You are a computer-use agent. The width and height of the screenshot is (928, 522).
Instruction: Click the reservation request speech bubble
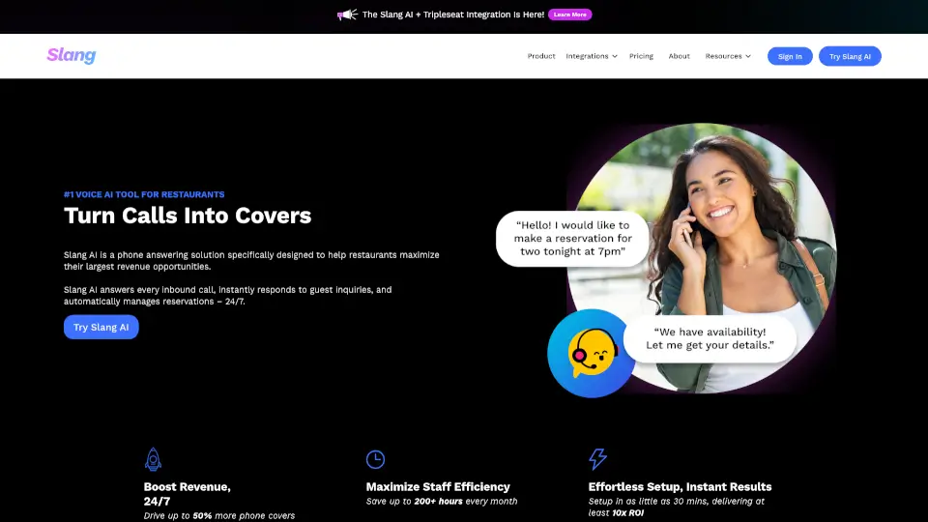(564, 239)
